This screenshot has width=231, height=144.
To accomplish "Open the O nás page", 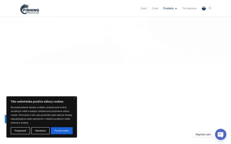I will click(x=155, y=8).
